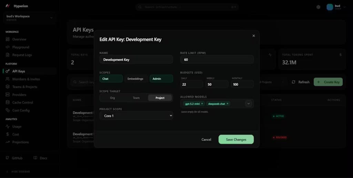This screenshot has width=353, height=178.
Task: Remove the deepseek-chat model tag
Action: click(x=228, y=104)
